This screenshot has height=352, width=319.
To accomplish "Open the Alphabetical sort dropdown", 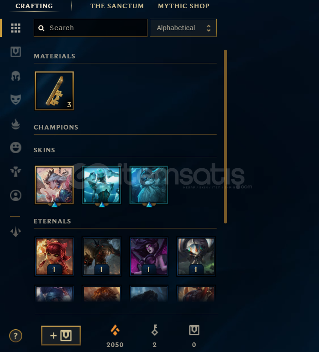I will (x=183, y=28).
